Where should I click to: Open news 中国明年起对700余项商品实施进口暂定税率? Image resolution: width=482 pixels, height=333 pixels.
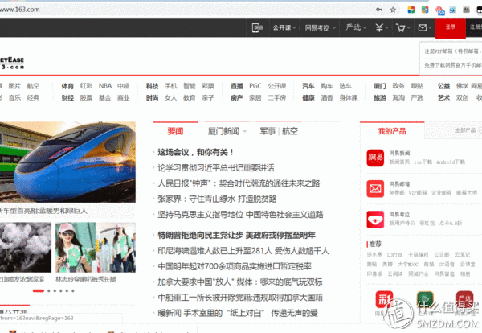(x=235, y=266)
